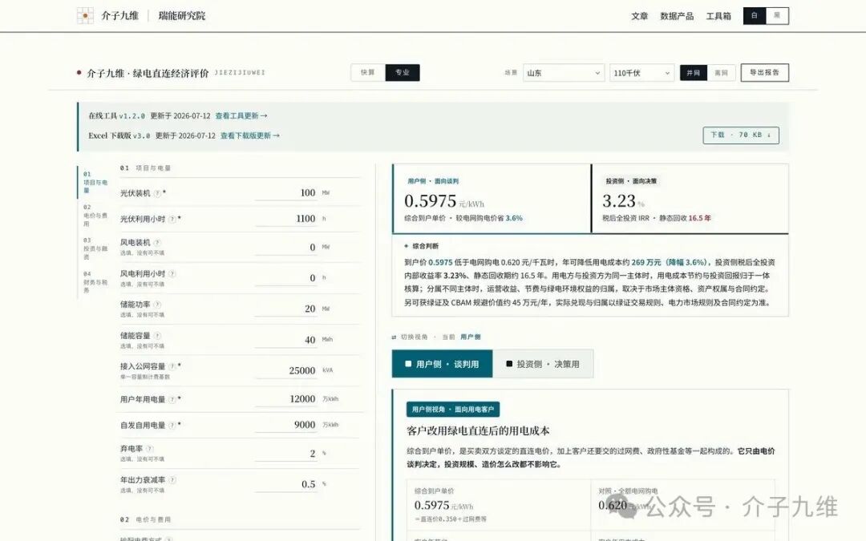Screen dimensions: 866x541
Task: Focus the 用户年用电量 input showing 12000
Action: tap(285, 398)
